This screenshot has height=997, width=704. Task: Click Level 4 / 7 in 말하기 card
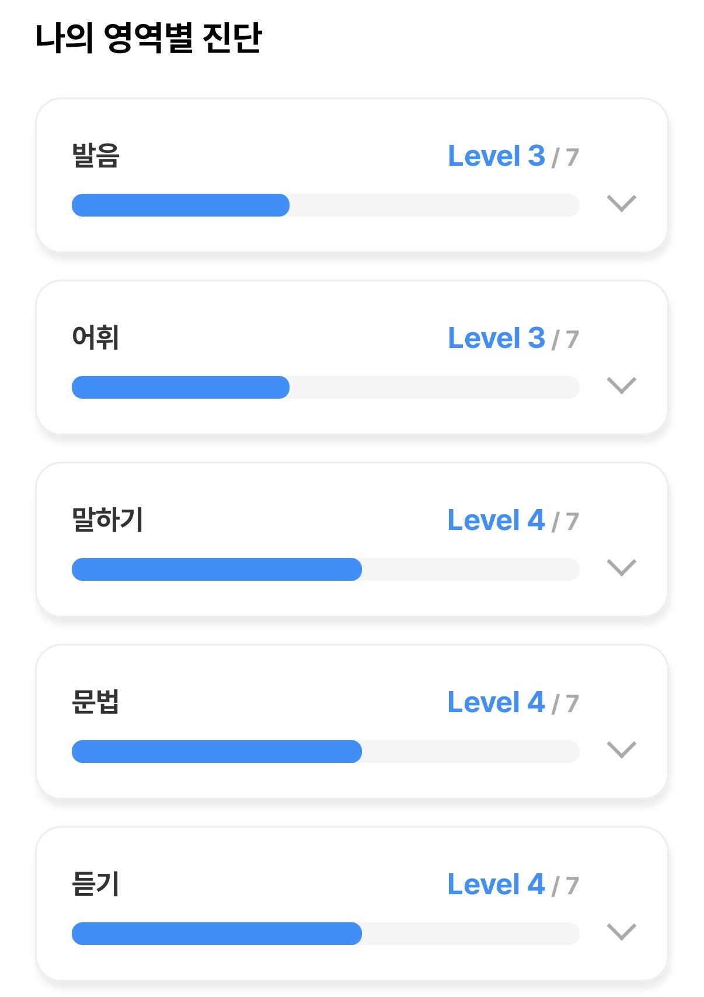coord(514,521)
